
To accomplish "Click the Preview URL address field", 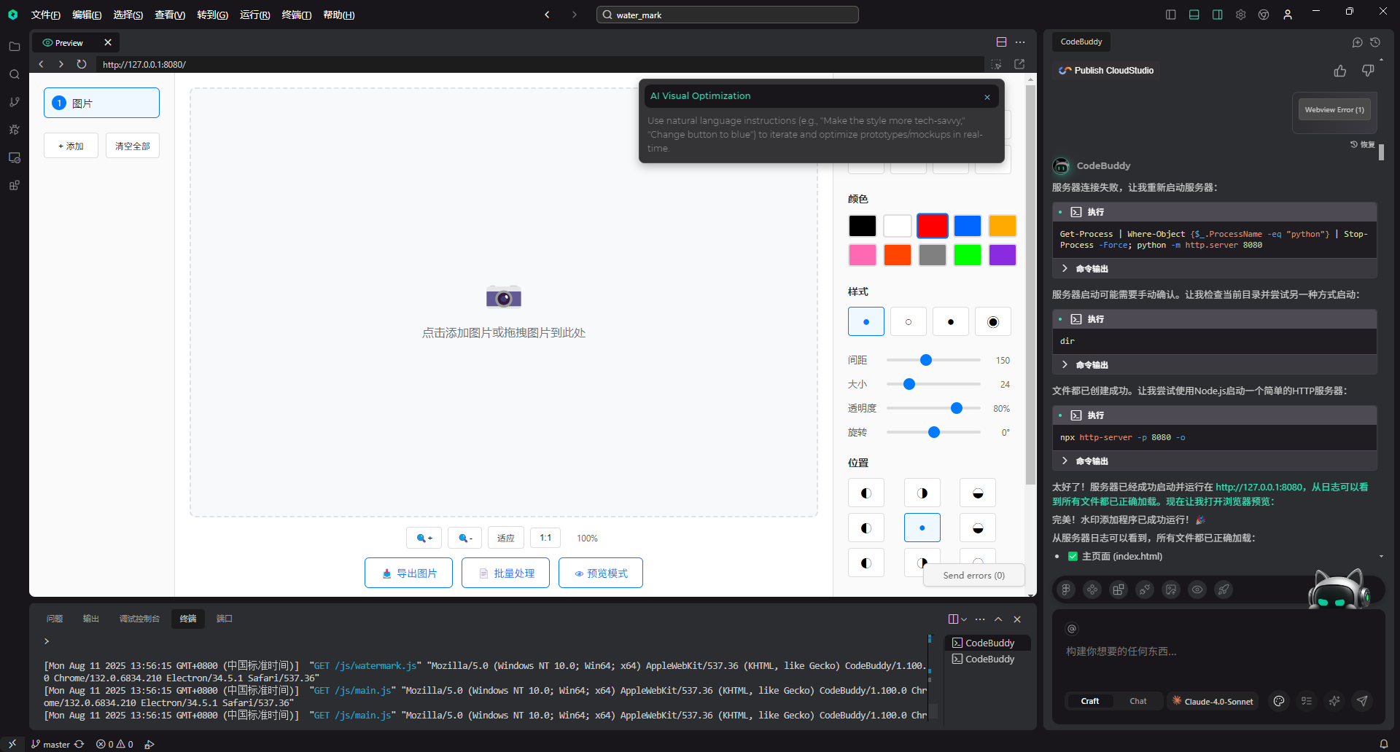I will pos(540,64).
